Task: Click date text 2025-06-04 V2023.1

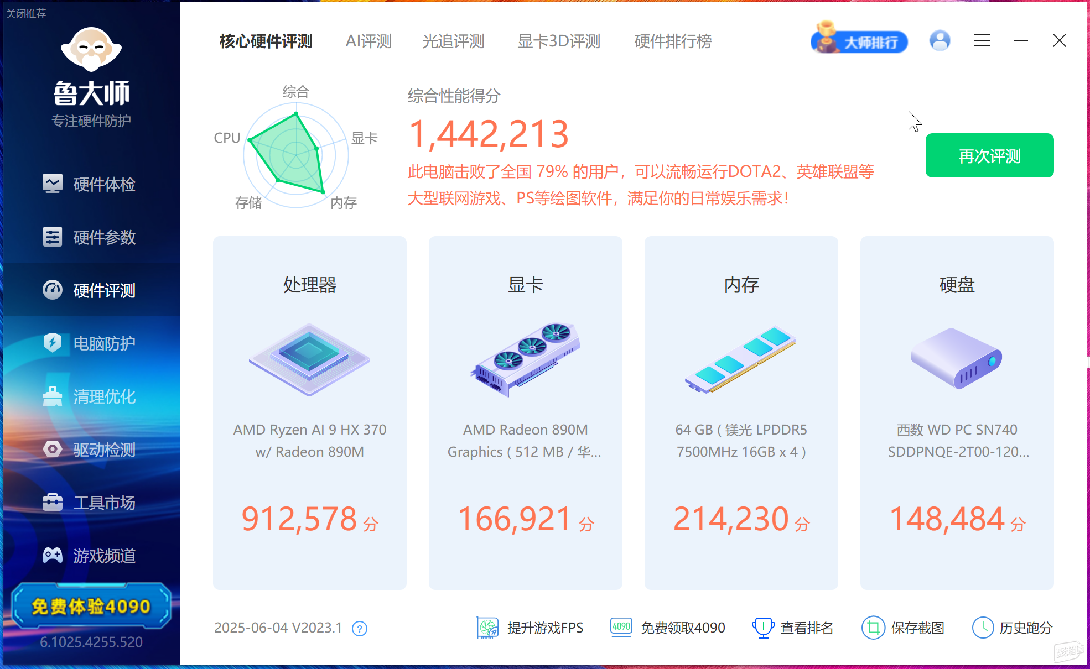Action: (278, 628)
